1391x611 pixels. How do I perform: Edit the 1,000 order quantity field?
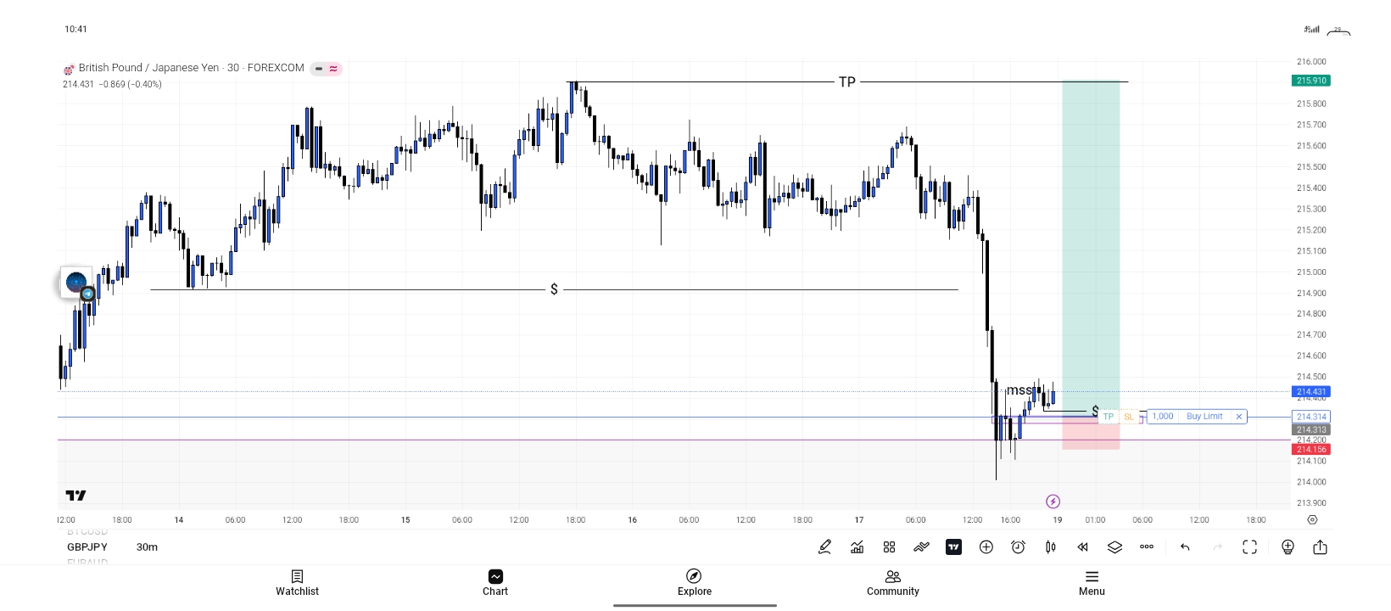tap(1163, 417)
